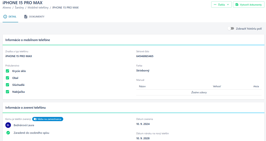Uncheck the Nabíjačka checkbox
266x141 pixels.
[x=8, y=92]
